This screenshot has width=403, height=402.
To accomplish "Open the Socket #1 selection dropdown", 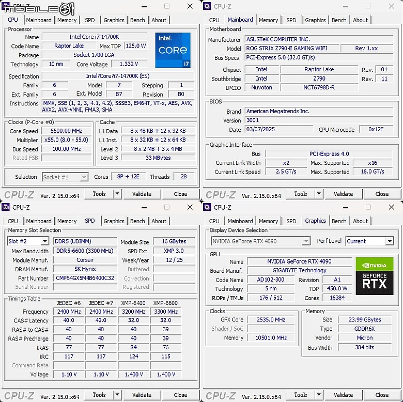I will (84, 177).
